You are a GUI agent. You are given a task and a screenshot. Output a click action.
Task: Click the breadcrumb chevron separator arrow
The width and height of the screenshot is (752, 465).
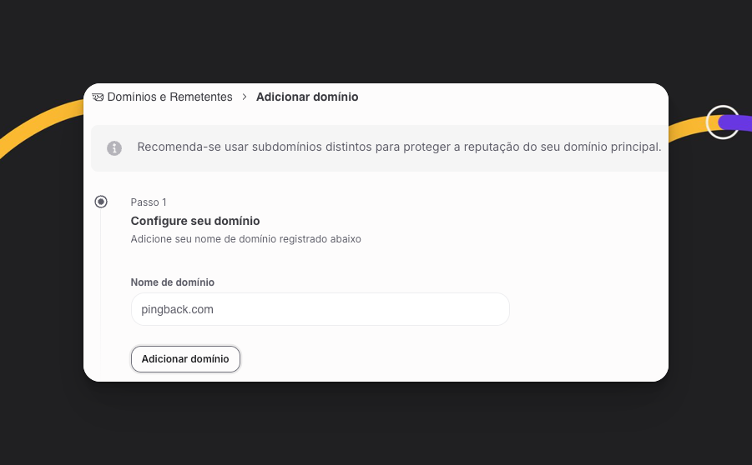245,97
